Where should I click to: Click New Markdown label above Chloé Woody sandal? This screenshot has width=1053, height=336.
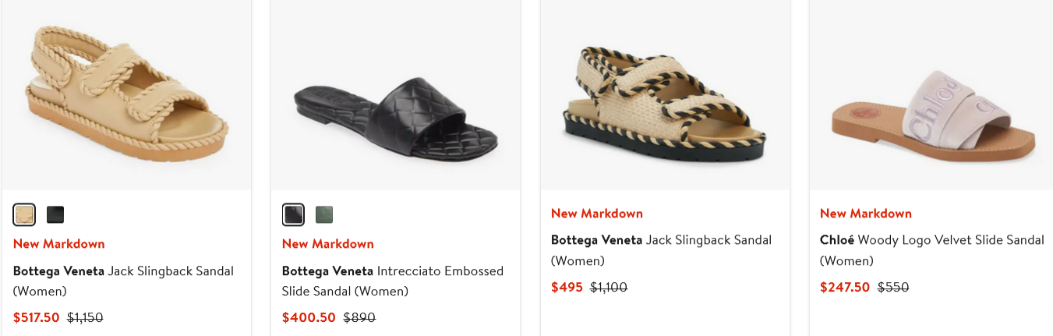pos(866,214)
